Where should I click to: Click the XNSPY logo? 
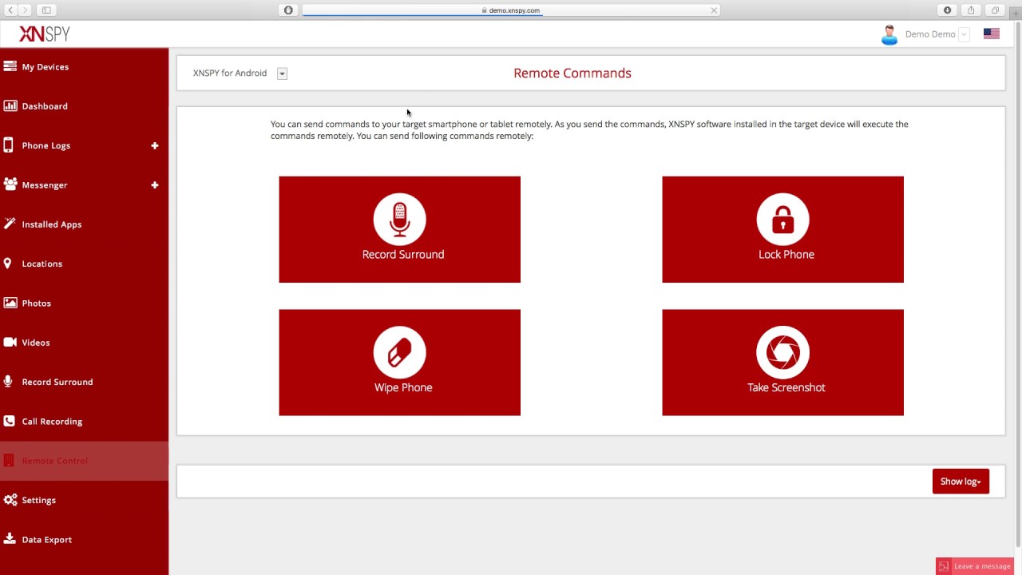(x=45, y=34)
